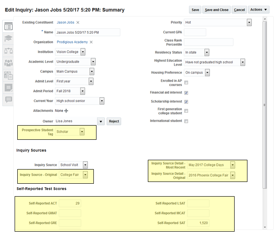274x233 pixels.
Task: Clear Prodigious Academy organization with X icon
Action: coord(91,42)
